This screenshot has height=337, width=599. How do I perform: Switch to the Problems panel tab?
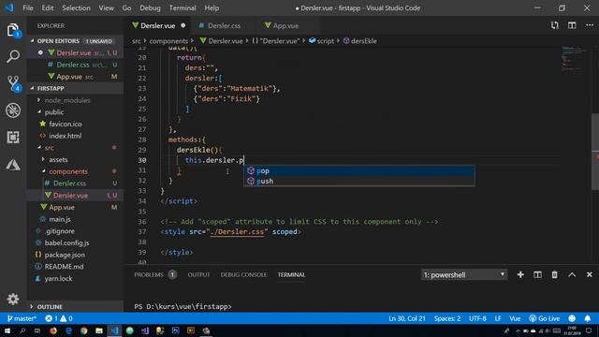155,274
